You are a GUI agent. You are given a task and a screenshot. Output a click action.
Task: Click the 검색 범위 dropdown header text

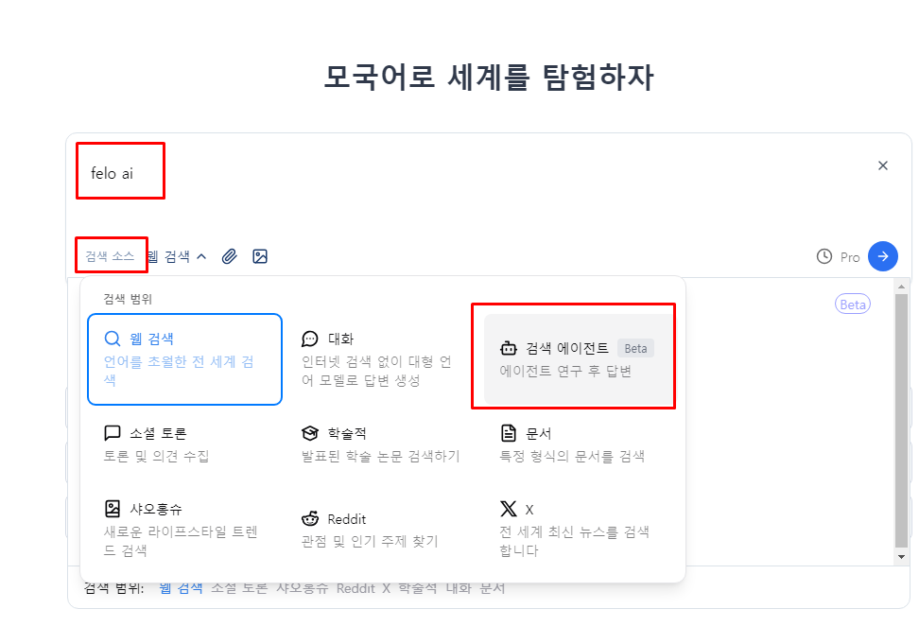128,299
